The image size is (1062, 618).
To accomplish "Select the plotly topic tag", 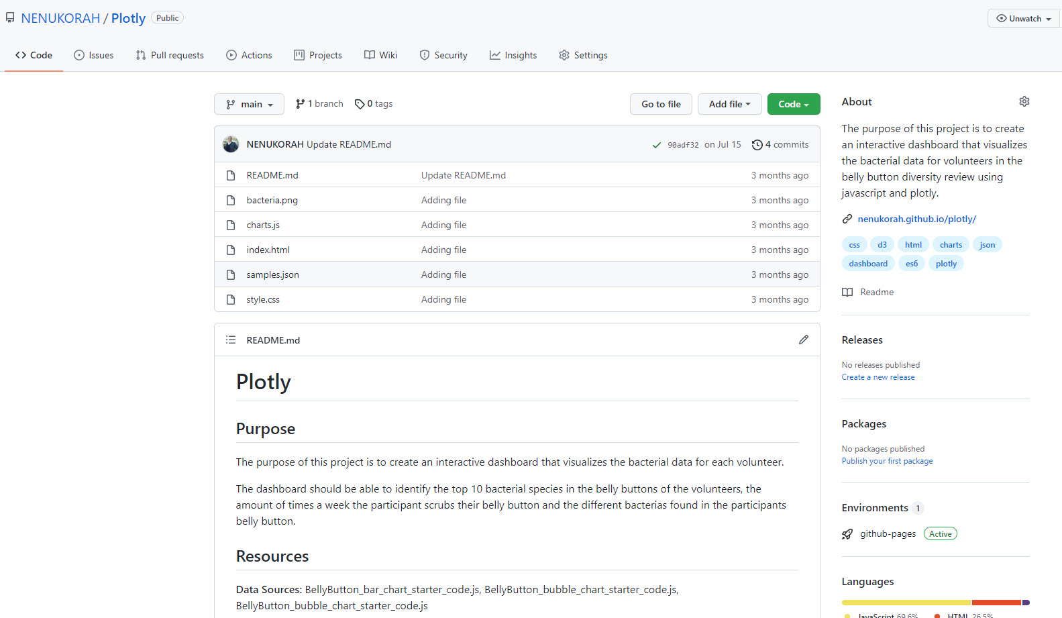I will (946, 264).
